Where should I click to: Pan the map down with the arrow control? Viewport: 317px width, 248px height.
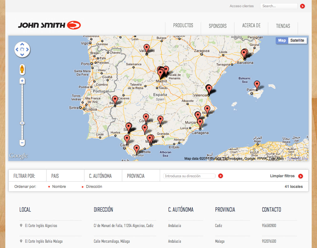tap(22, 55)
